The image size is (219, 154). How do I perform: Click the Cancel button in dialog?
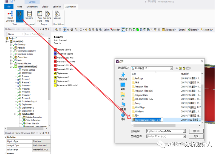(196, 136)
